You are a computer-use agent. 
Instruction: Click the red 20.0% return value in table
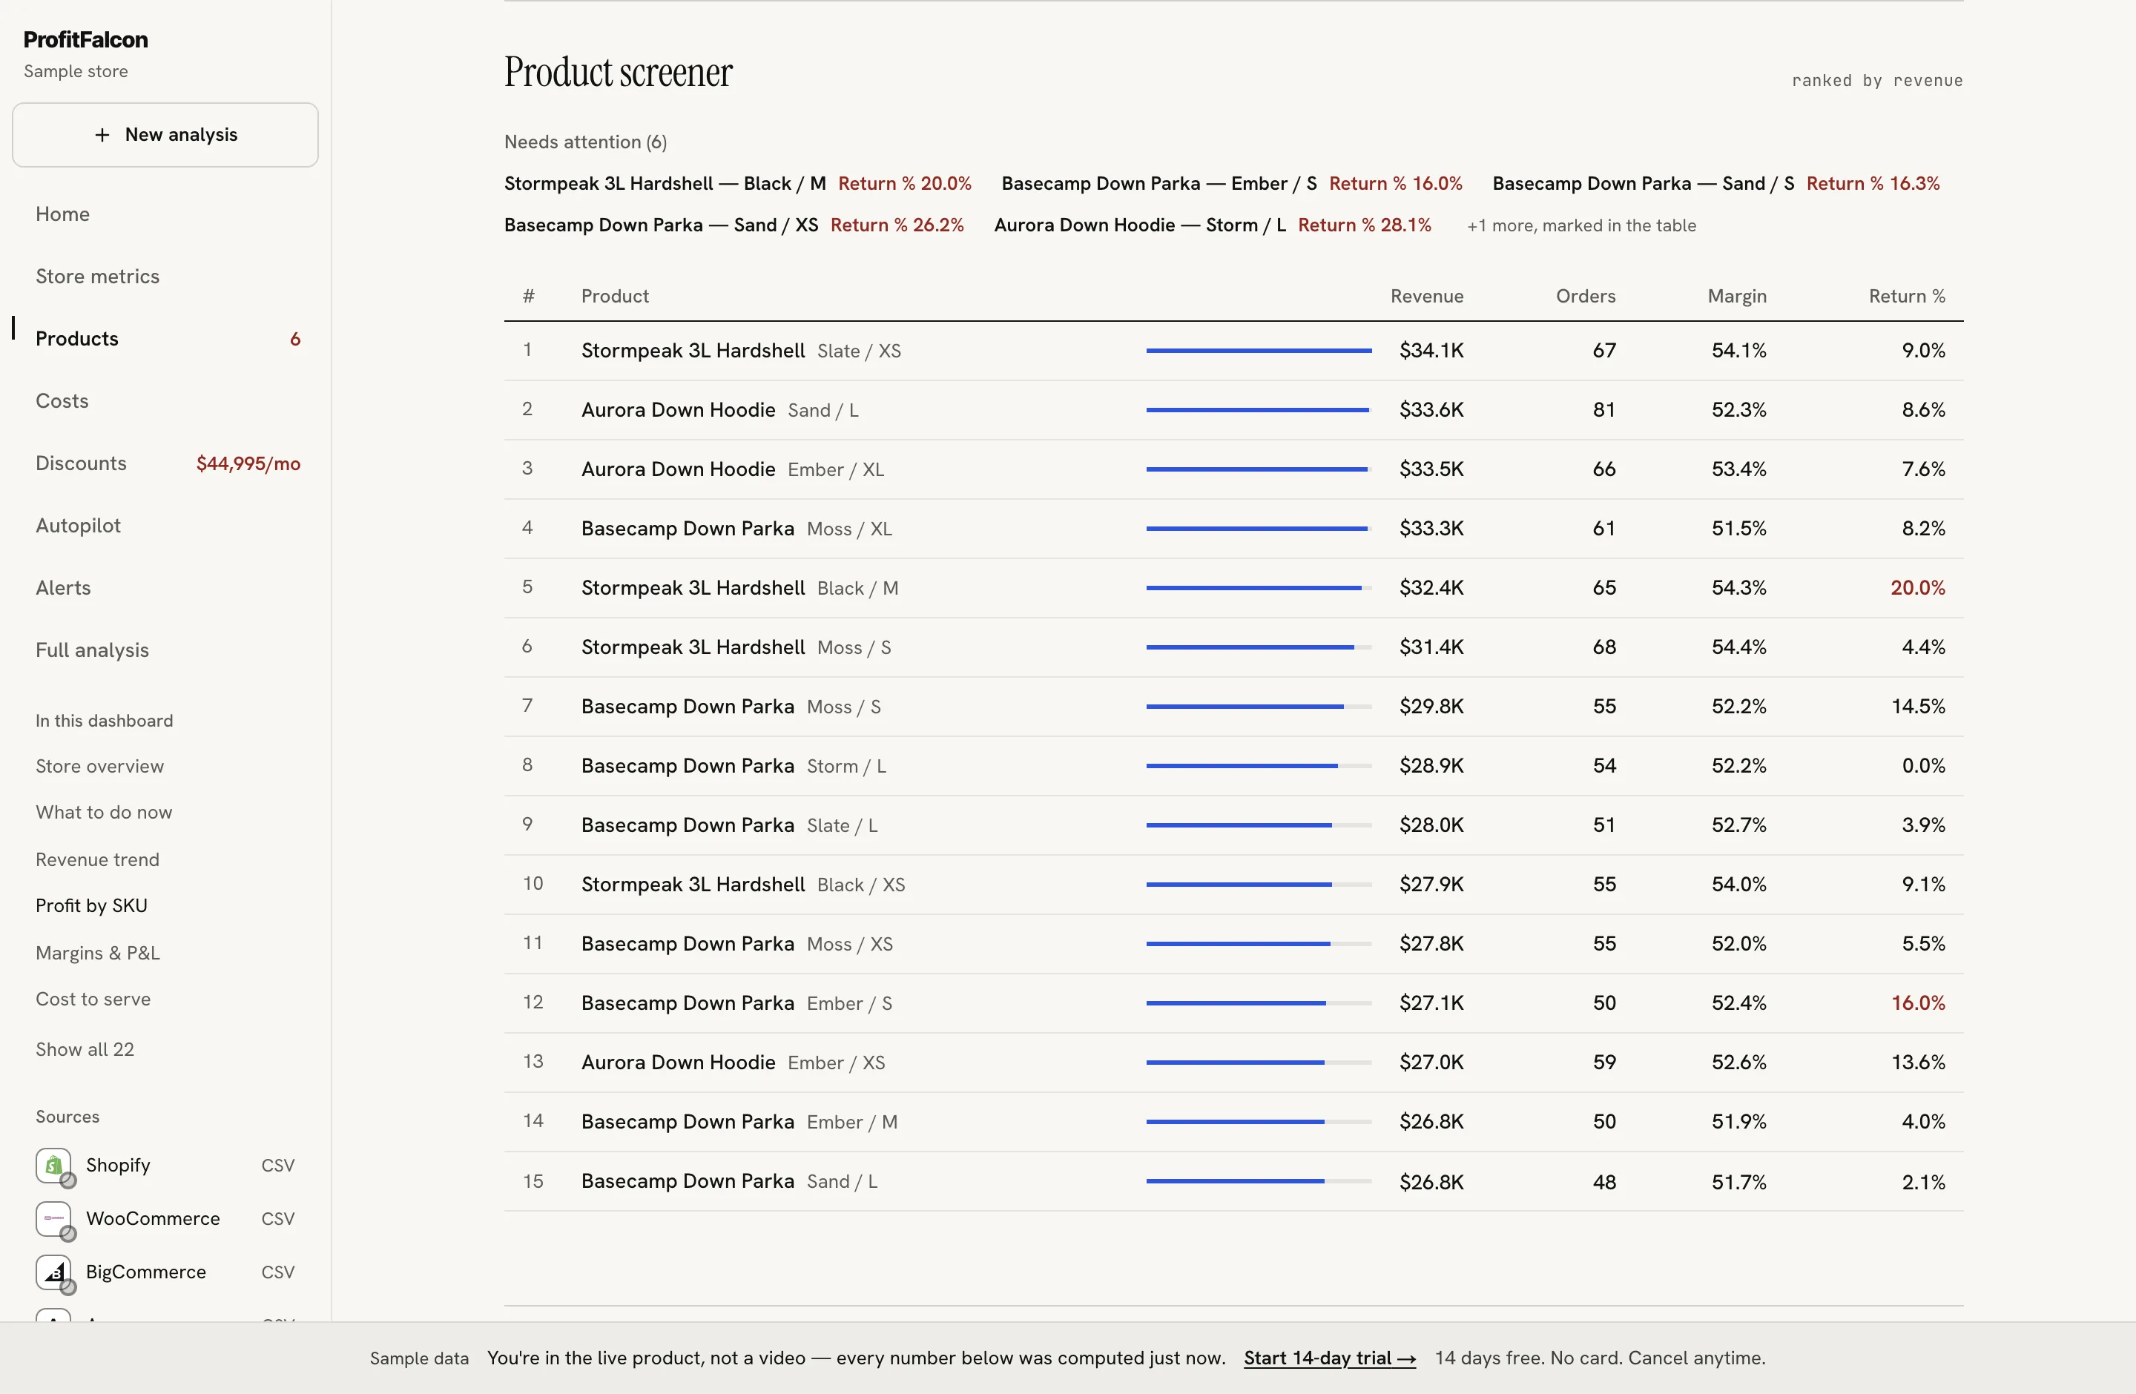pos(1918,587)
